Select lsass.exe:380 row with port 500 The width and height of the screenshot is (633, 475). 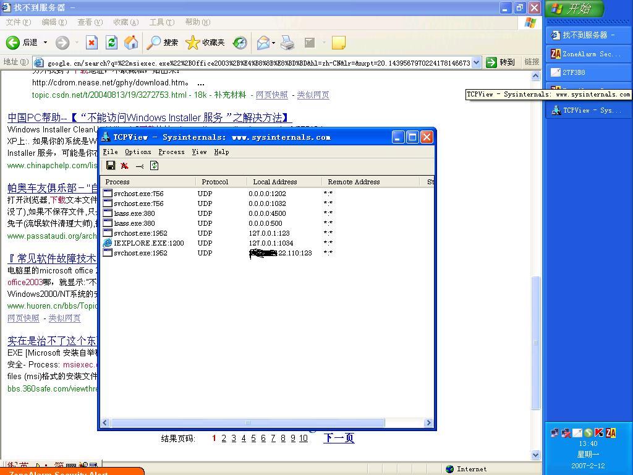tap(266, 223)
